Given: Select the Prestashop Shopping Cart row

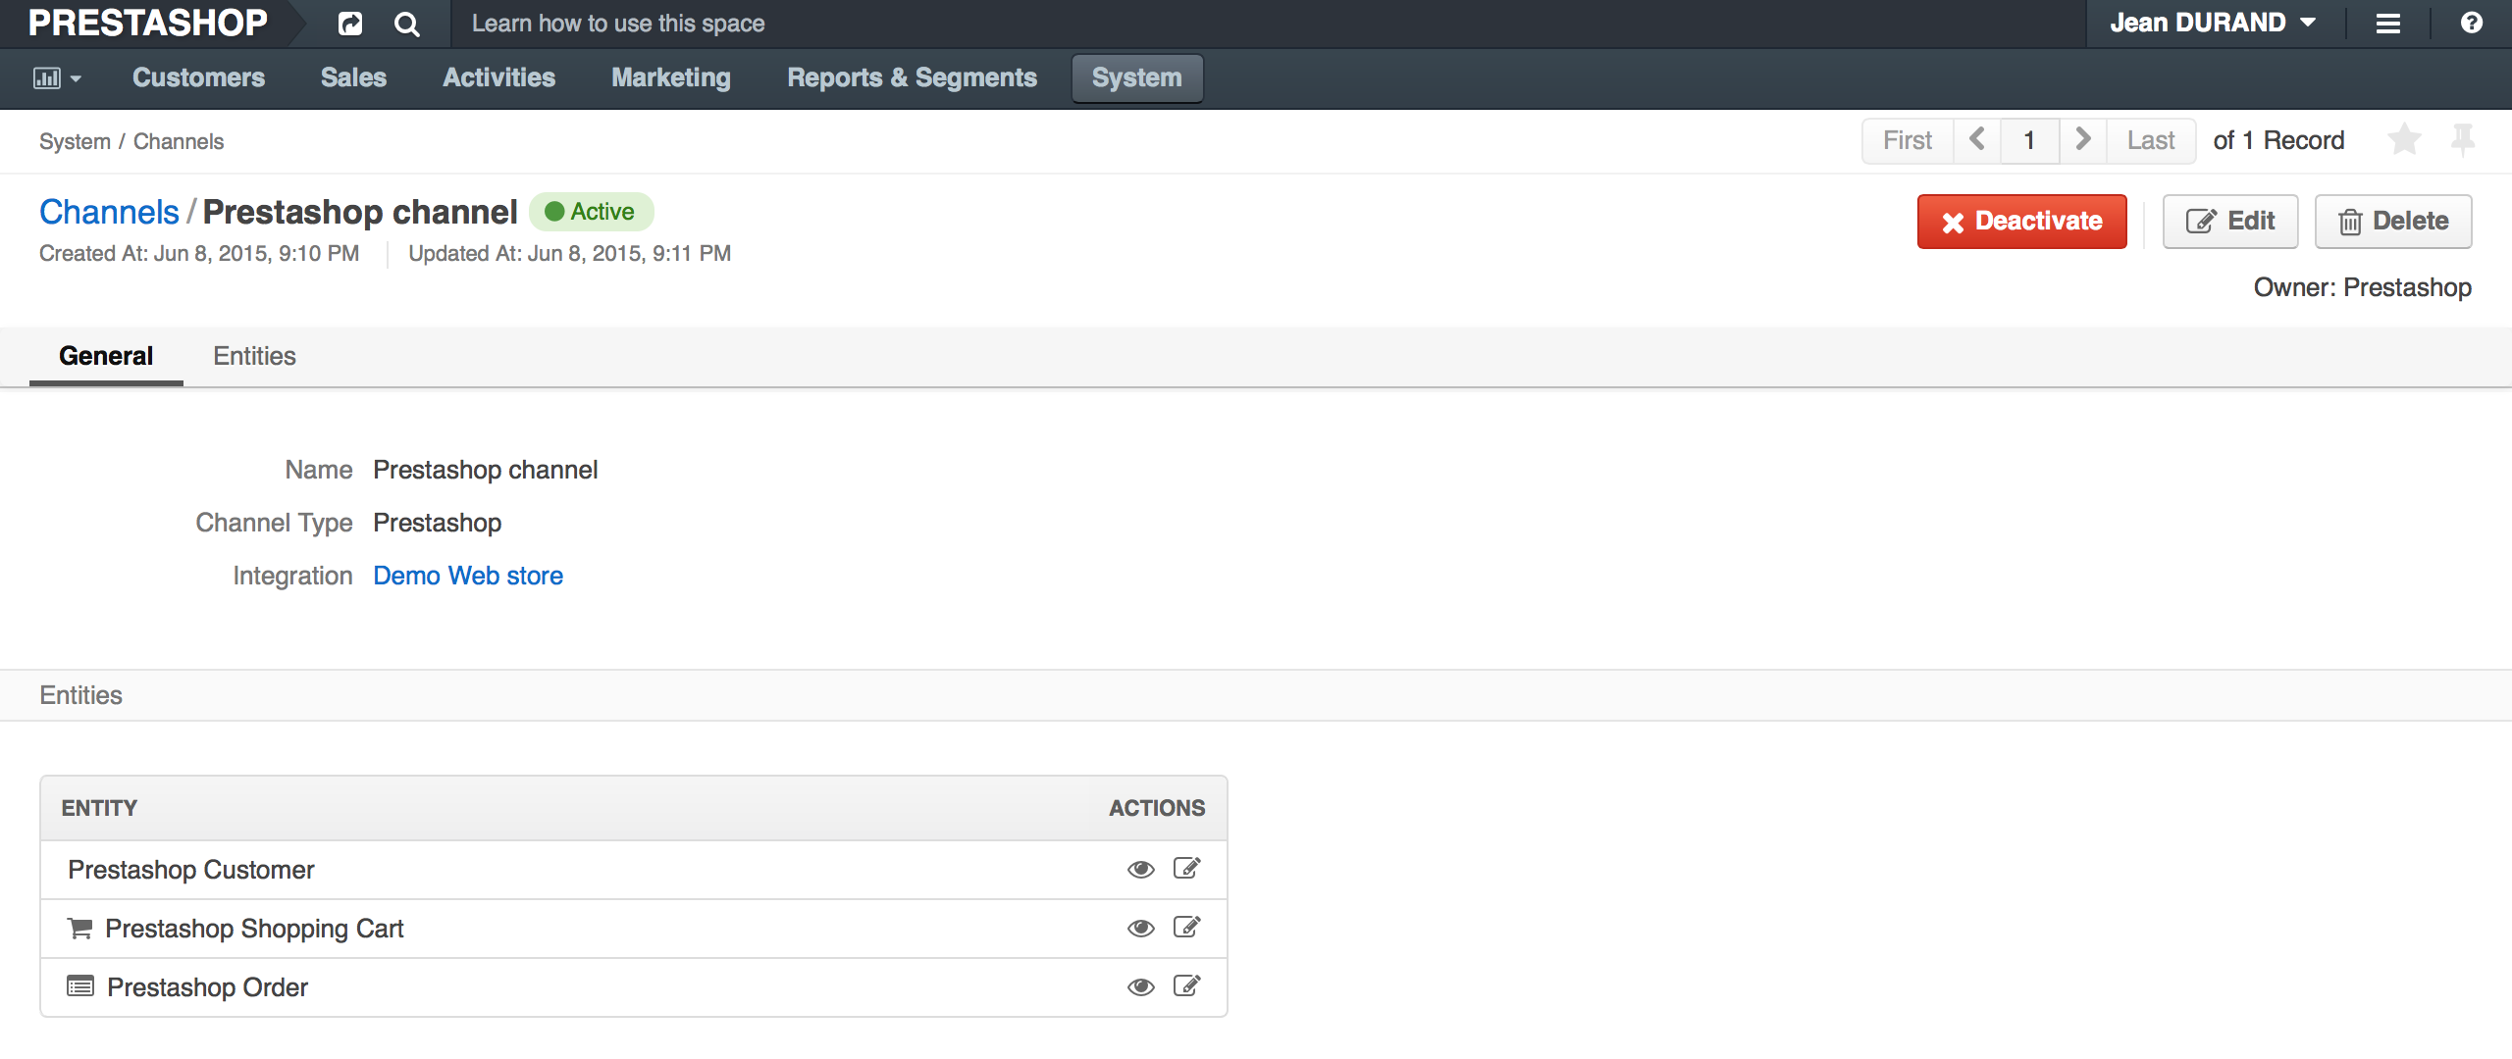Looking at the screenshot, I should 634,929.
